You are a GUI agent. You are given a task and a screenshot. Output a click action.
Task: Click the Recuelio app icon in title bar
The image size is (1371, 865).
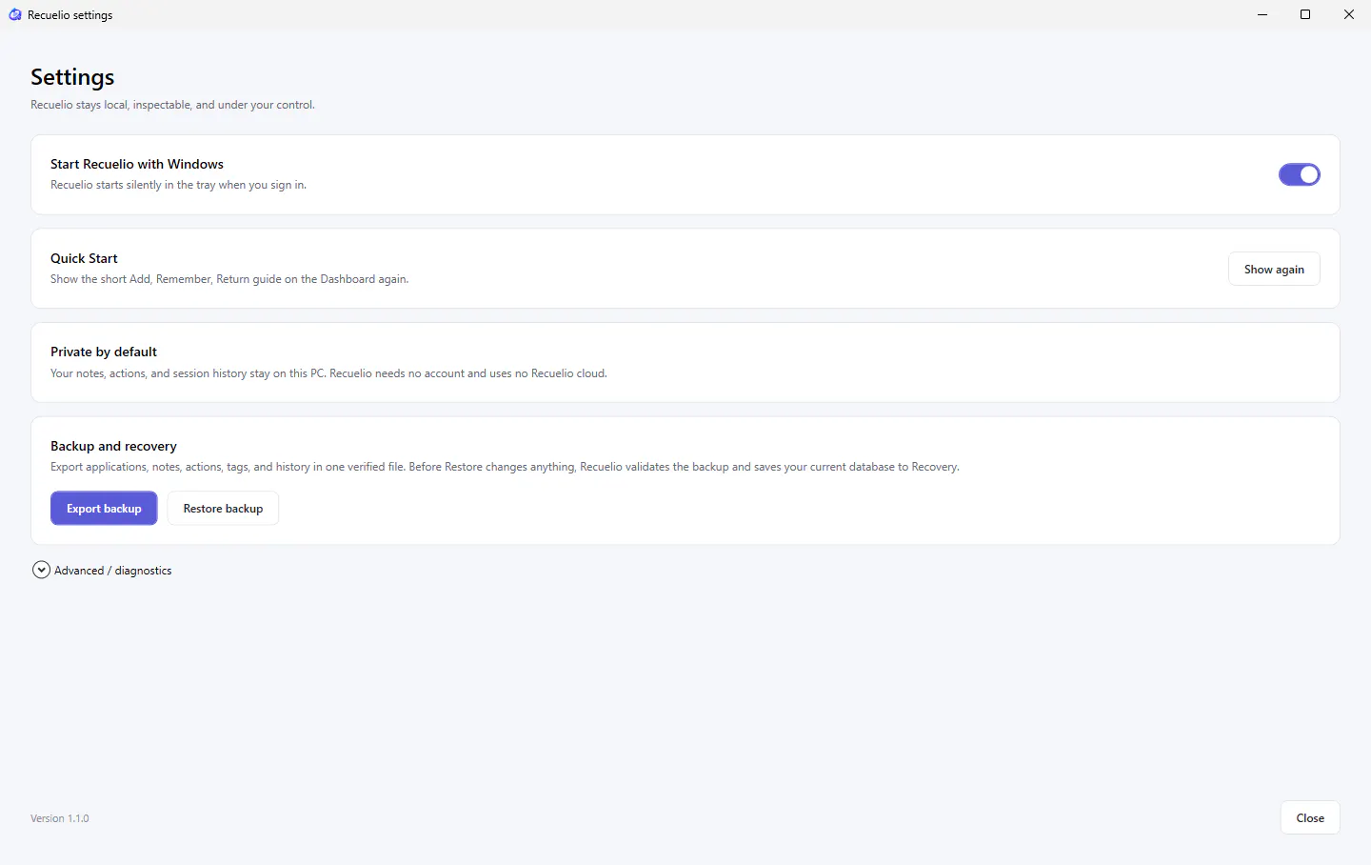[x=15, y=14]
